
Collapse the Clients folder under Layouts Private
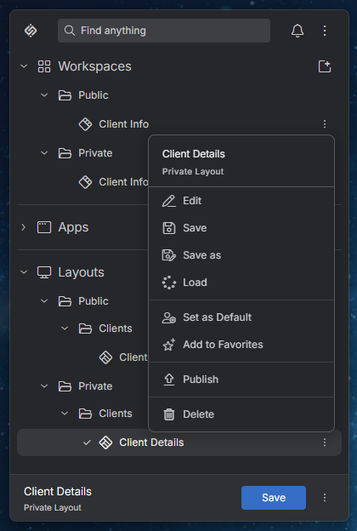point(65,414)
